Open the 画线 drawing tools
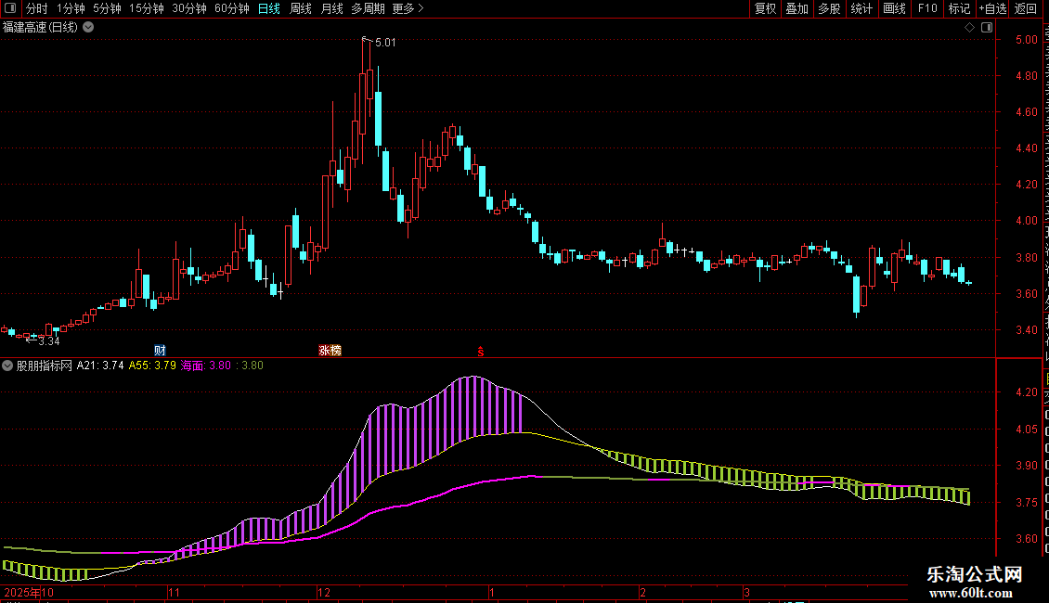1049x603 pixels. tap(894, 8)
